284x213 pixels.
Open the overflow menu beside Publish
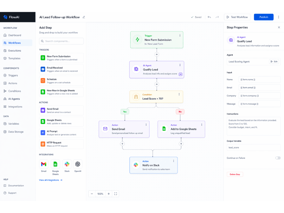(279, 17)
